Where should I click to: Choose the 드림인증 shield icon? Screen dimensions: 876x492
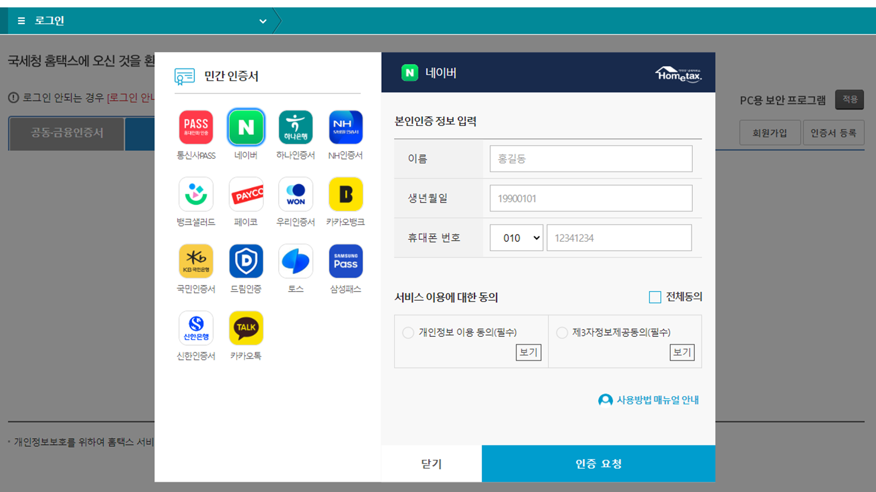tap(246, 261)
